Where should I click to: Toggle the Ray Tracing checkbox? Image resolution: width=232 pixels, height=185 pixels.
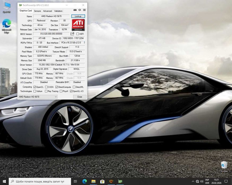[x=46, y=91]
